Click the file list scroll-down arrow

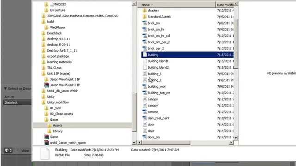(x=236, y=138)
